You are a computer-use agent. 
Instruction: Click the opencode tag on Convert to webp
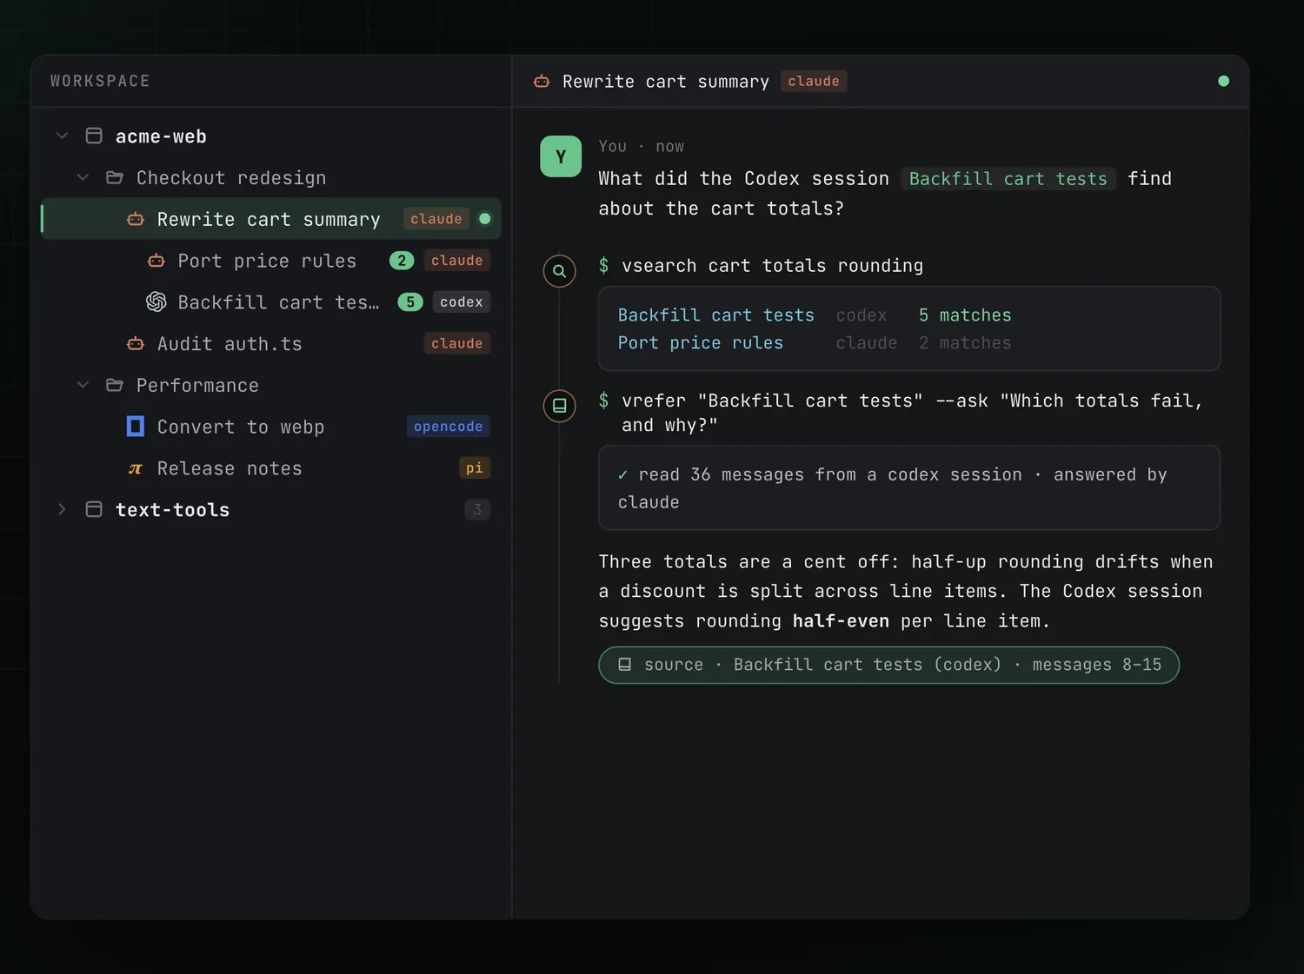pyautogui.click(x=449, y=426)
